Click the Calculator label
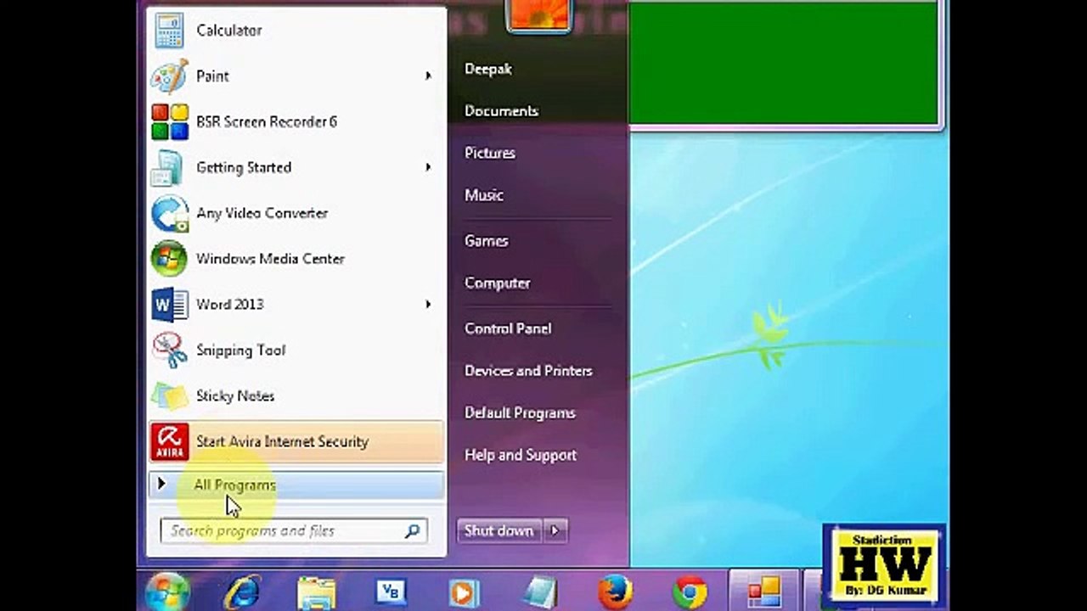This screenshot has width=1087, height=611. (x=229, y=31)
